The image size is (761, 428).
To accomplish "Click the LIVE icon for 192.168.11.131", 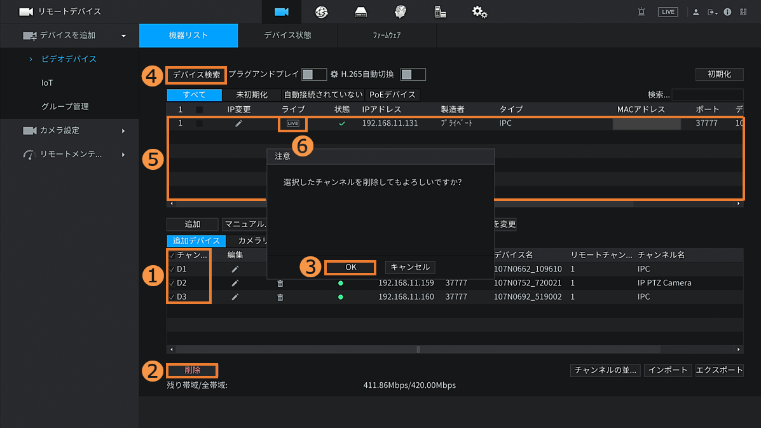I will [292, 123].
